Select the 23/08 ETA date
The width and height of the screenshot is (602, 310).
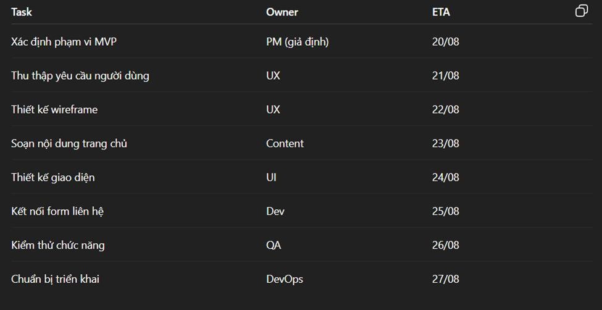coord(446,143)
